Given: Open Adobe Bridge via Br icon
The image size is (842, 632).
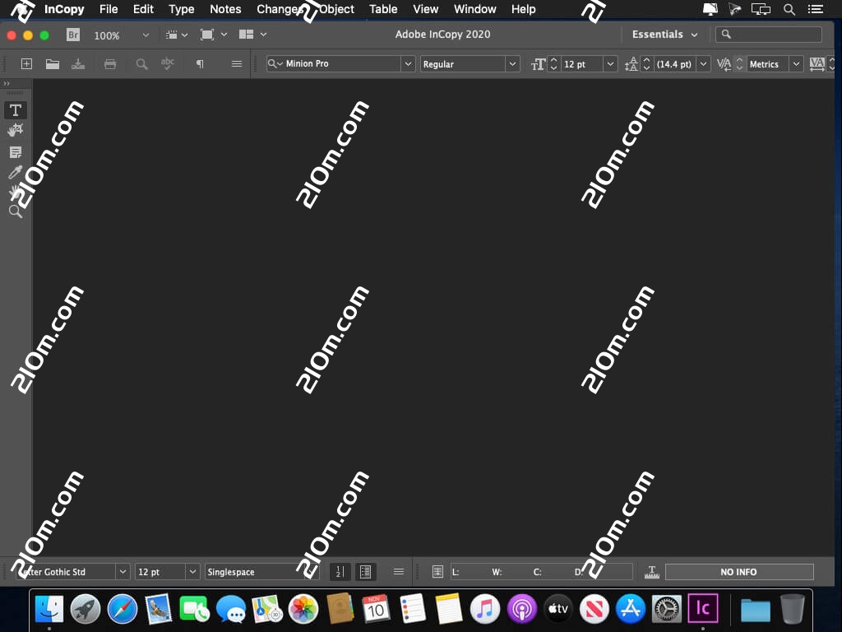Looking at the screenshot, I should tap(73, 35).
